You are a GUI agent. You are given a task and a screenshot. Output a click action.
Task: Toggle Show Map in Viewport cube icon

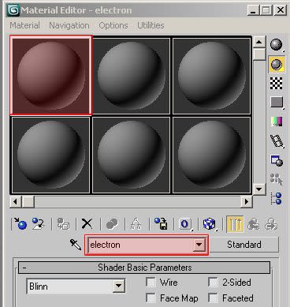point(210,224)
